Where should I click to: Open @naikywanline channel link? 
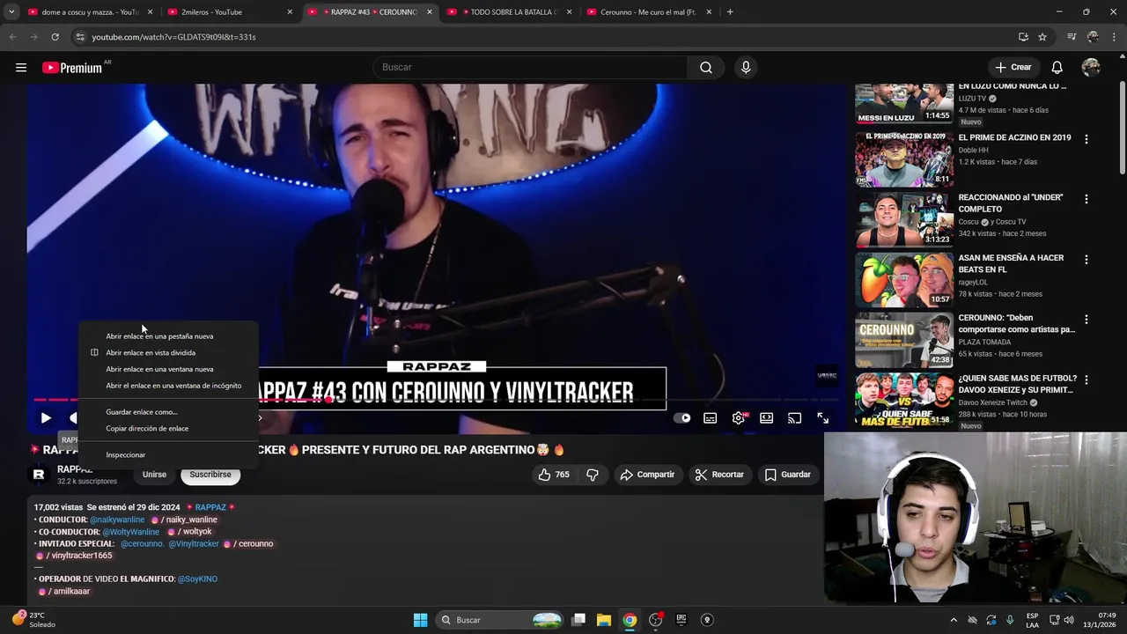pyautogui.click(x=117, y=520)
